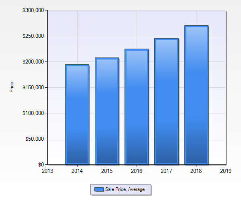This screenshot has height=201, width=241.
Task: Click the 2017 x-axis label
Action: [166, 171]
